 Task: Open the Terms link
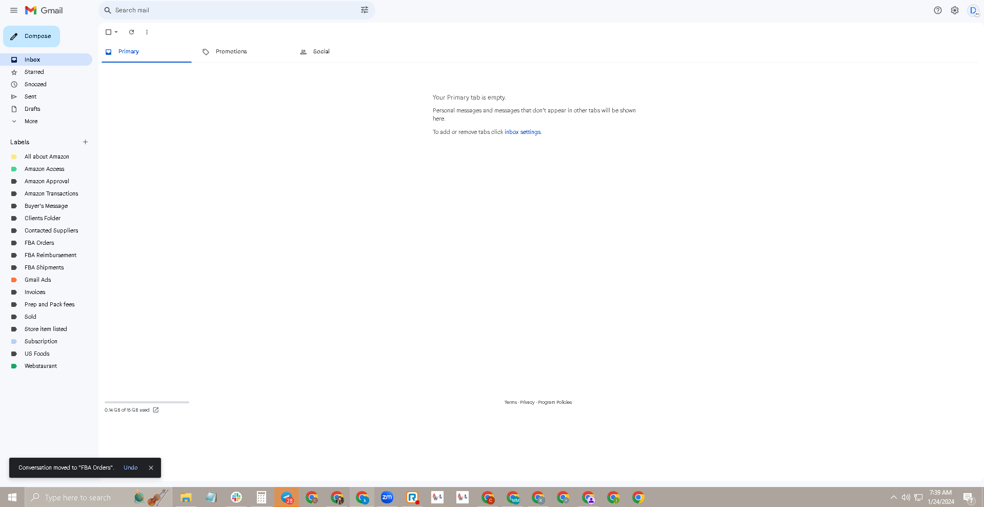[x=510, y=402]
